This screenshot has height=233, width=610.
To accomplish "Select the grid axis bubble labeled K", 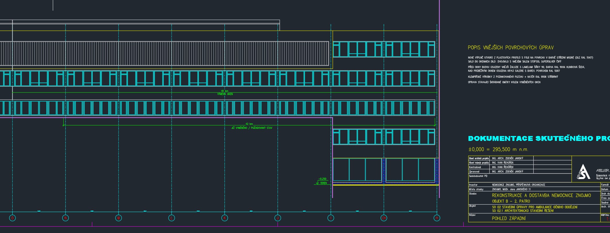I will click(225, 218).
